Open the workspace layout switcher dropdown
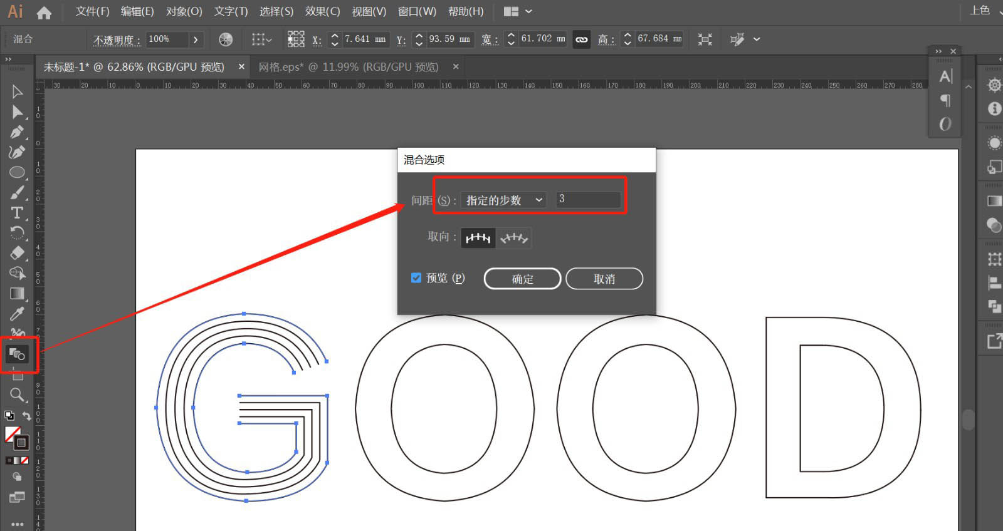The image size is (1003, 531). point(518,11)
